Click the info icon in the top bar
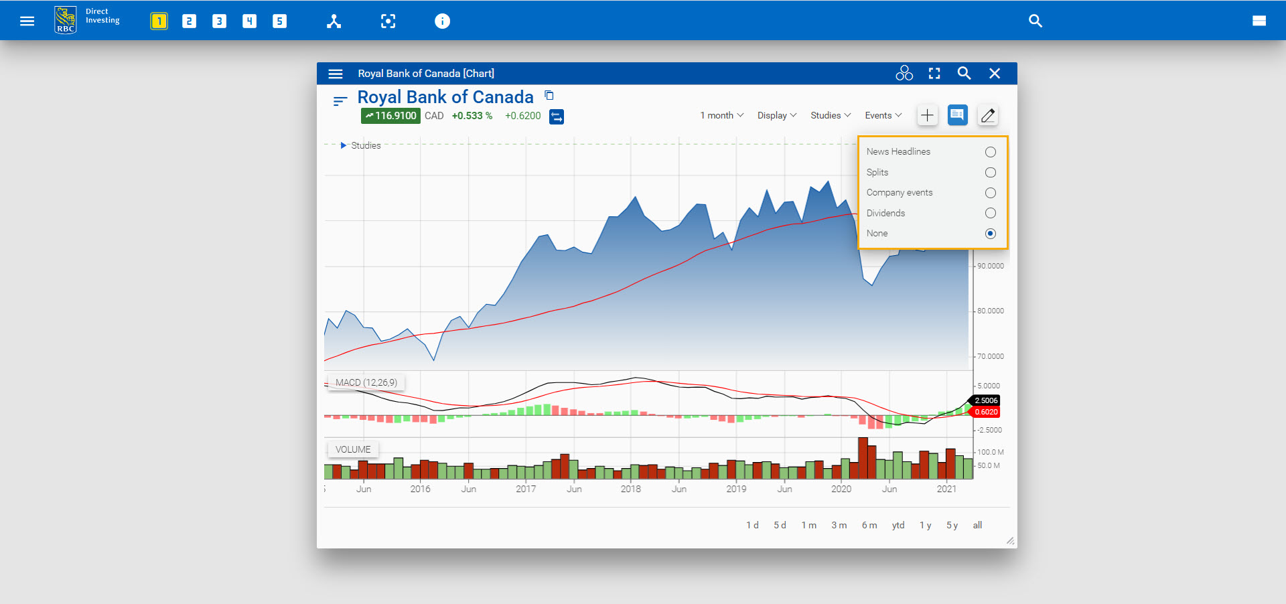This screenshot has height=604, width=1286. click(442, 21)
